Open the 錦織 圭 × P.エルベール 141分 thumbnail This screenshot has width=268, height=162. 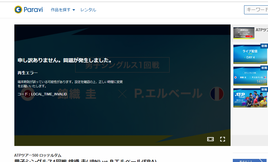click(x=250, y=76)
